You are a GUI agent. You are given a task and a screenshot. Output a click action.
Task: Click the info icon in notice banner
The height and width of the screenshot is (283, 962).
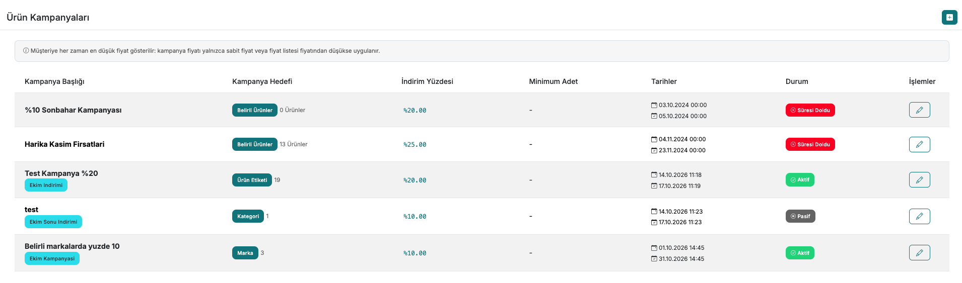(x=26, y=51)
